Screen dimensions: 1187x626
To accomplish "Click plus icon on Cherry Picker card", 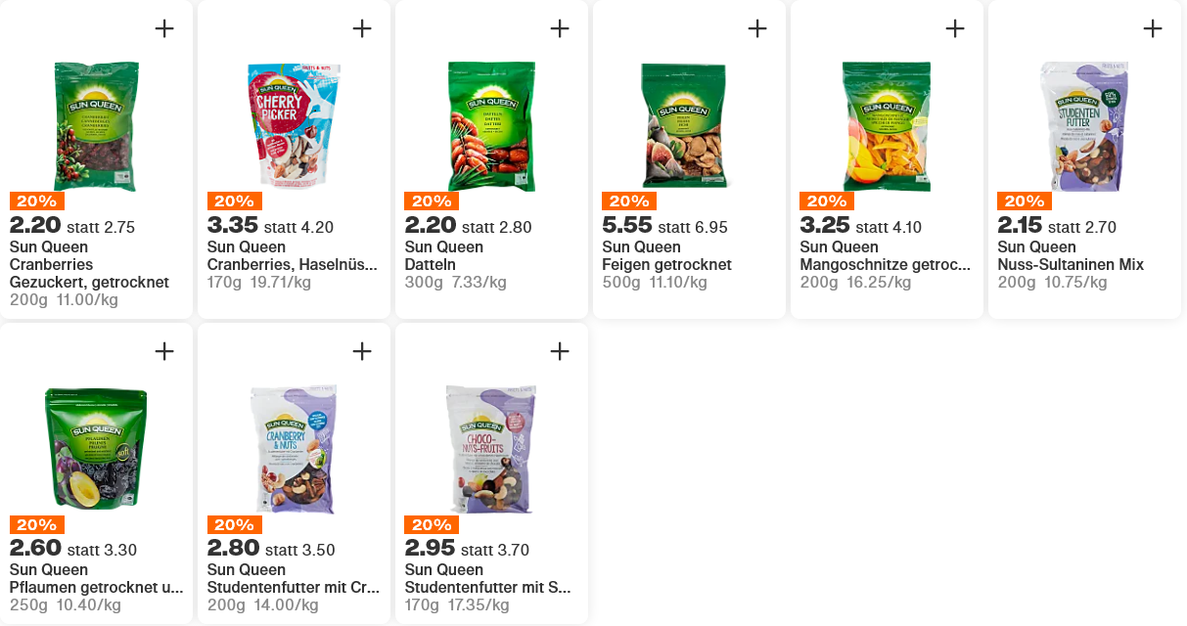I will [362, 28].
